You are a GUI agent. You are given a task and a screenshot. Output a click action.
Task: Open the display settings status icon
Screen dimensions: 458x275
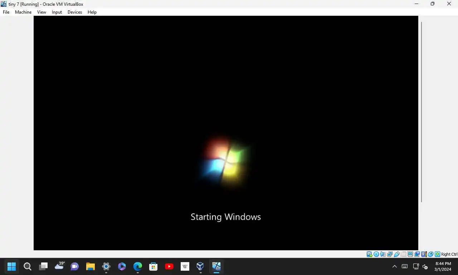pyautogui.click(x=410, y=254)
